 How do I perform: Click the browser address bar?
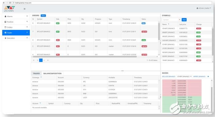[112, 3]
